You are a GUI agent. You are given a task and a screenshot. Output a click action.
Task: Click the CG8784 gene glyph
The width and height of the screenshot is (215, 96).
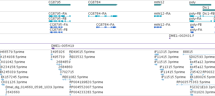[103, 5]
